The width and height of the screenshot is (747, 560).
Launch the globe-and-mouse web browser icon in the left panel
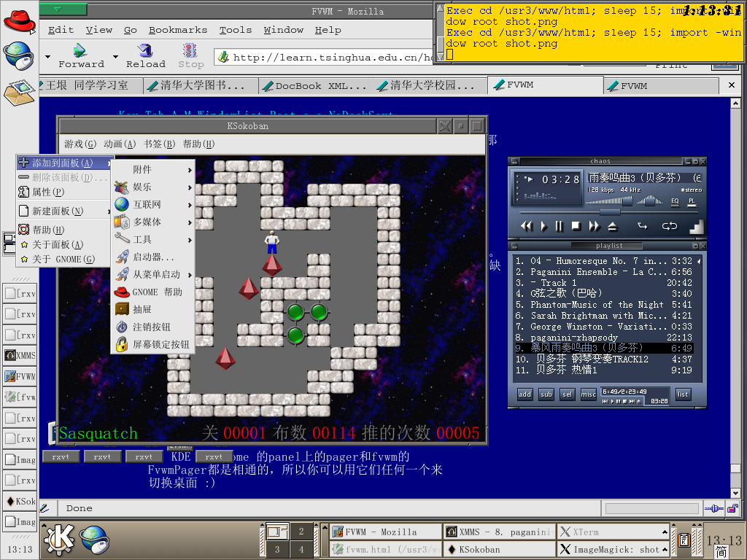pyautogui.click(x=19, y=55)
